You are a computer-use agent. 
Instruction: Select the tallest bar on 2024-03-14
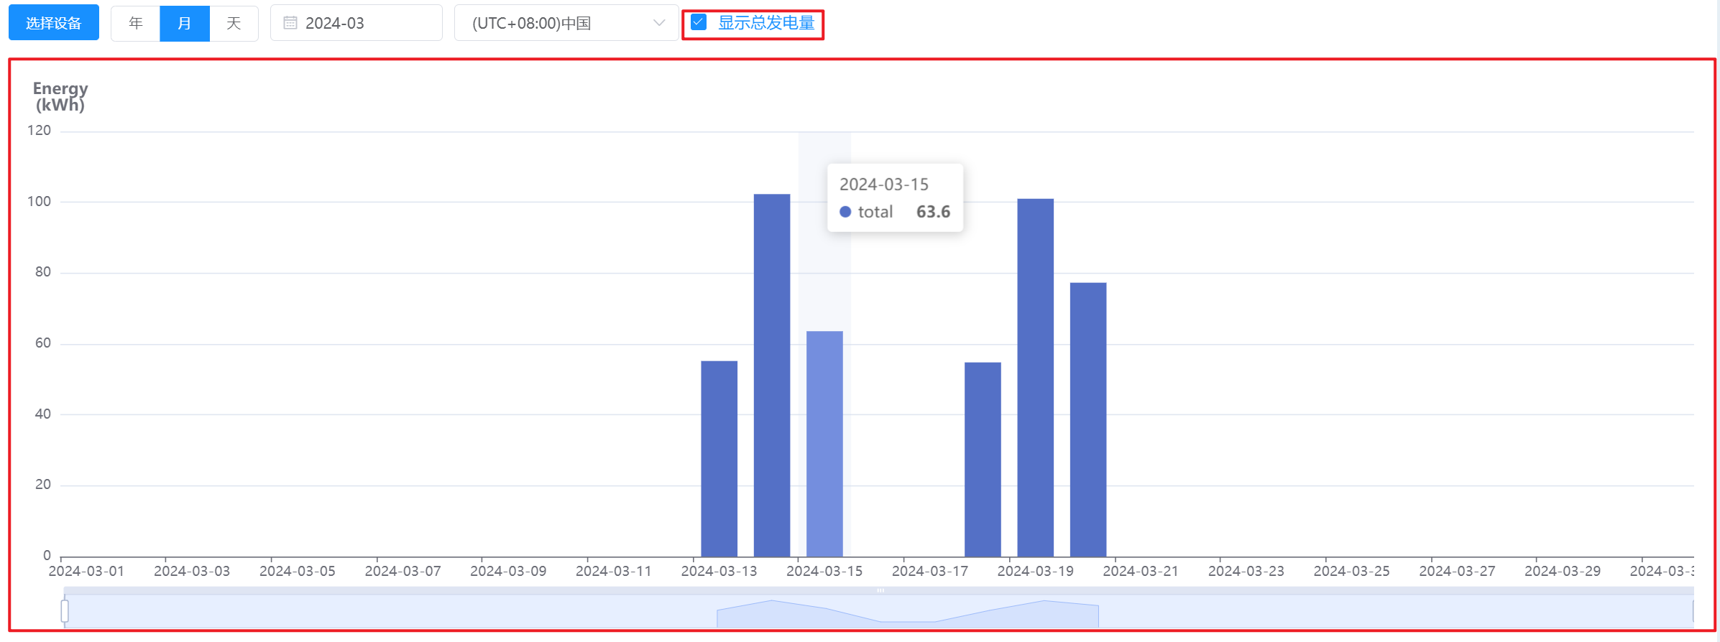(x=772, y=376)
